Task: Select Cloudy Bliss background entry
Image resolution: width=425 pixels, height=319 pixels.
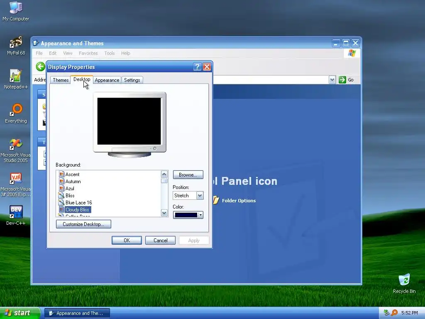Action: click(x=77, y=210)
